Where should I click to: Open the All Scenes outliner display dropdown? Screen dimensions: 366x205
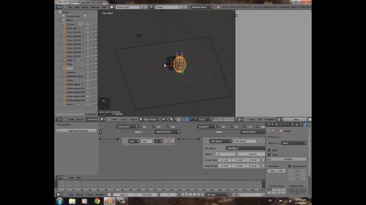click(x=91, y=119)
